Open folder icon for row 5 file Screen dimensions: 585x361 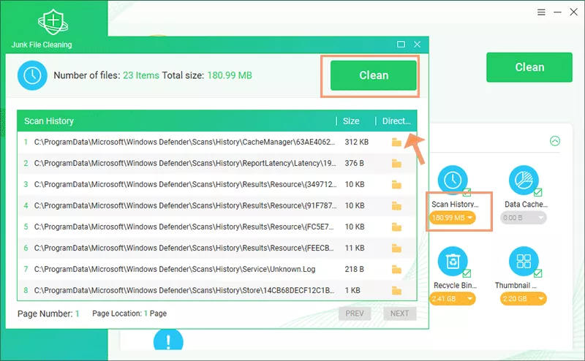[x=396, y=227]
